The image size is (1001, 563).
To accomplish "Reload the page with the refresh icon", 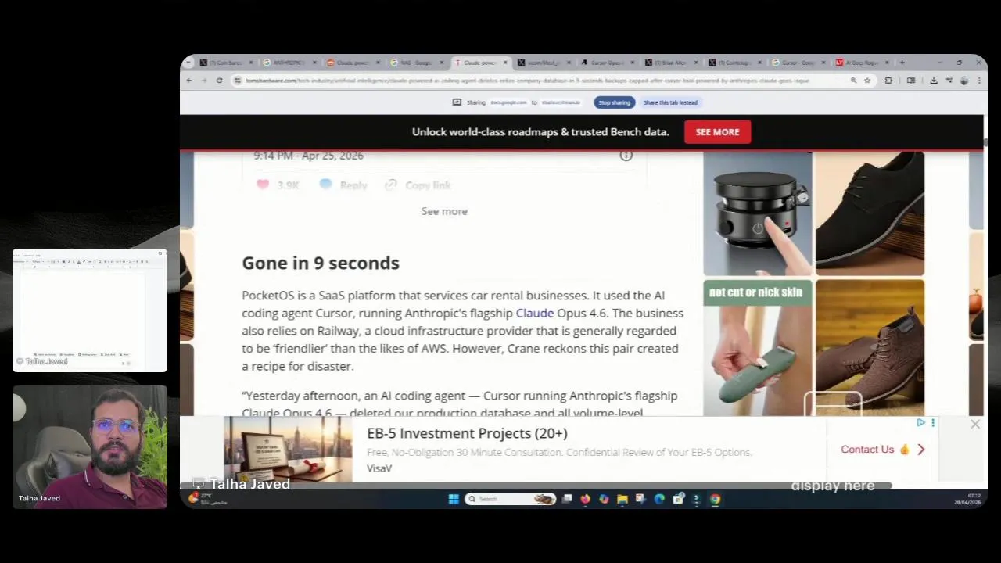I will point(219,81).
